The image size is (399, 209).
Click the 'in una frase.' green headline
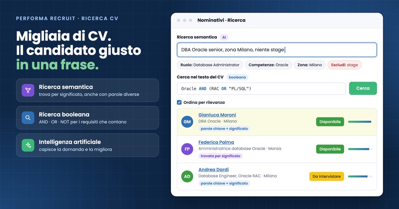(x=57, y=64)
